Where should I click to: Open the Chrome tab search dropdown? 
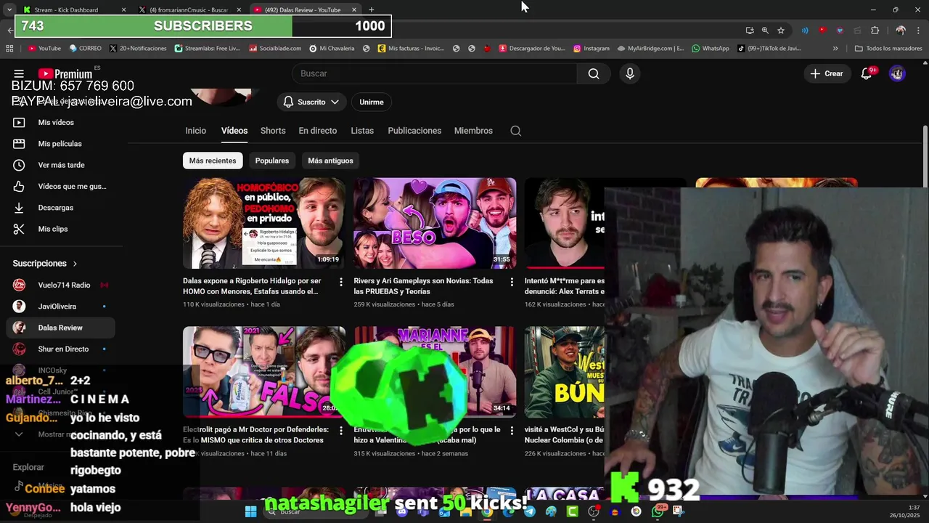pyautogui.click(x=9, y=9)
